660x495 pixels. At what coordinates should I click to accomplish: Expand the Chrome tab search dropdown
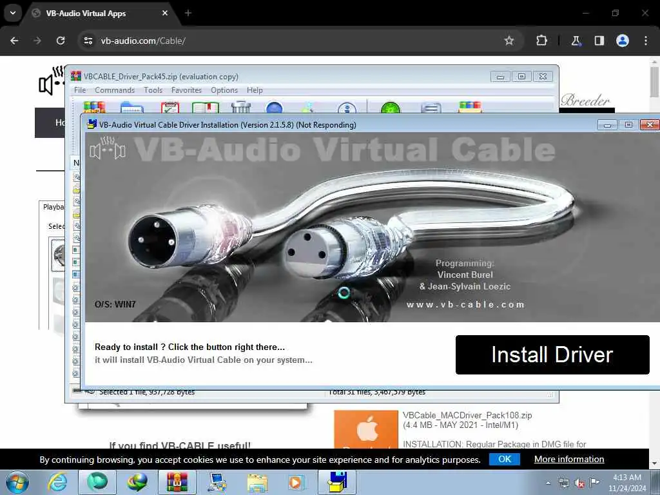coord(13,13)
